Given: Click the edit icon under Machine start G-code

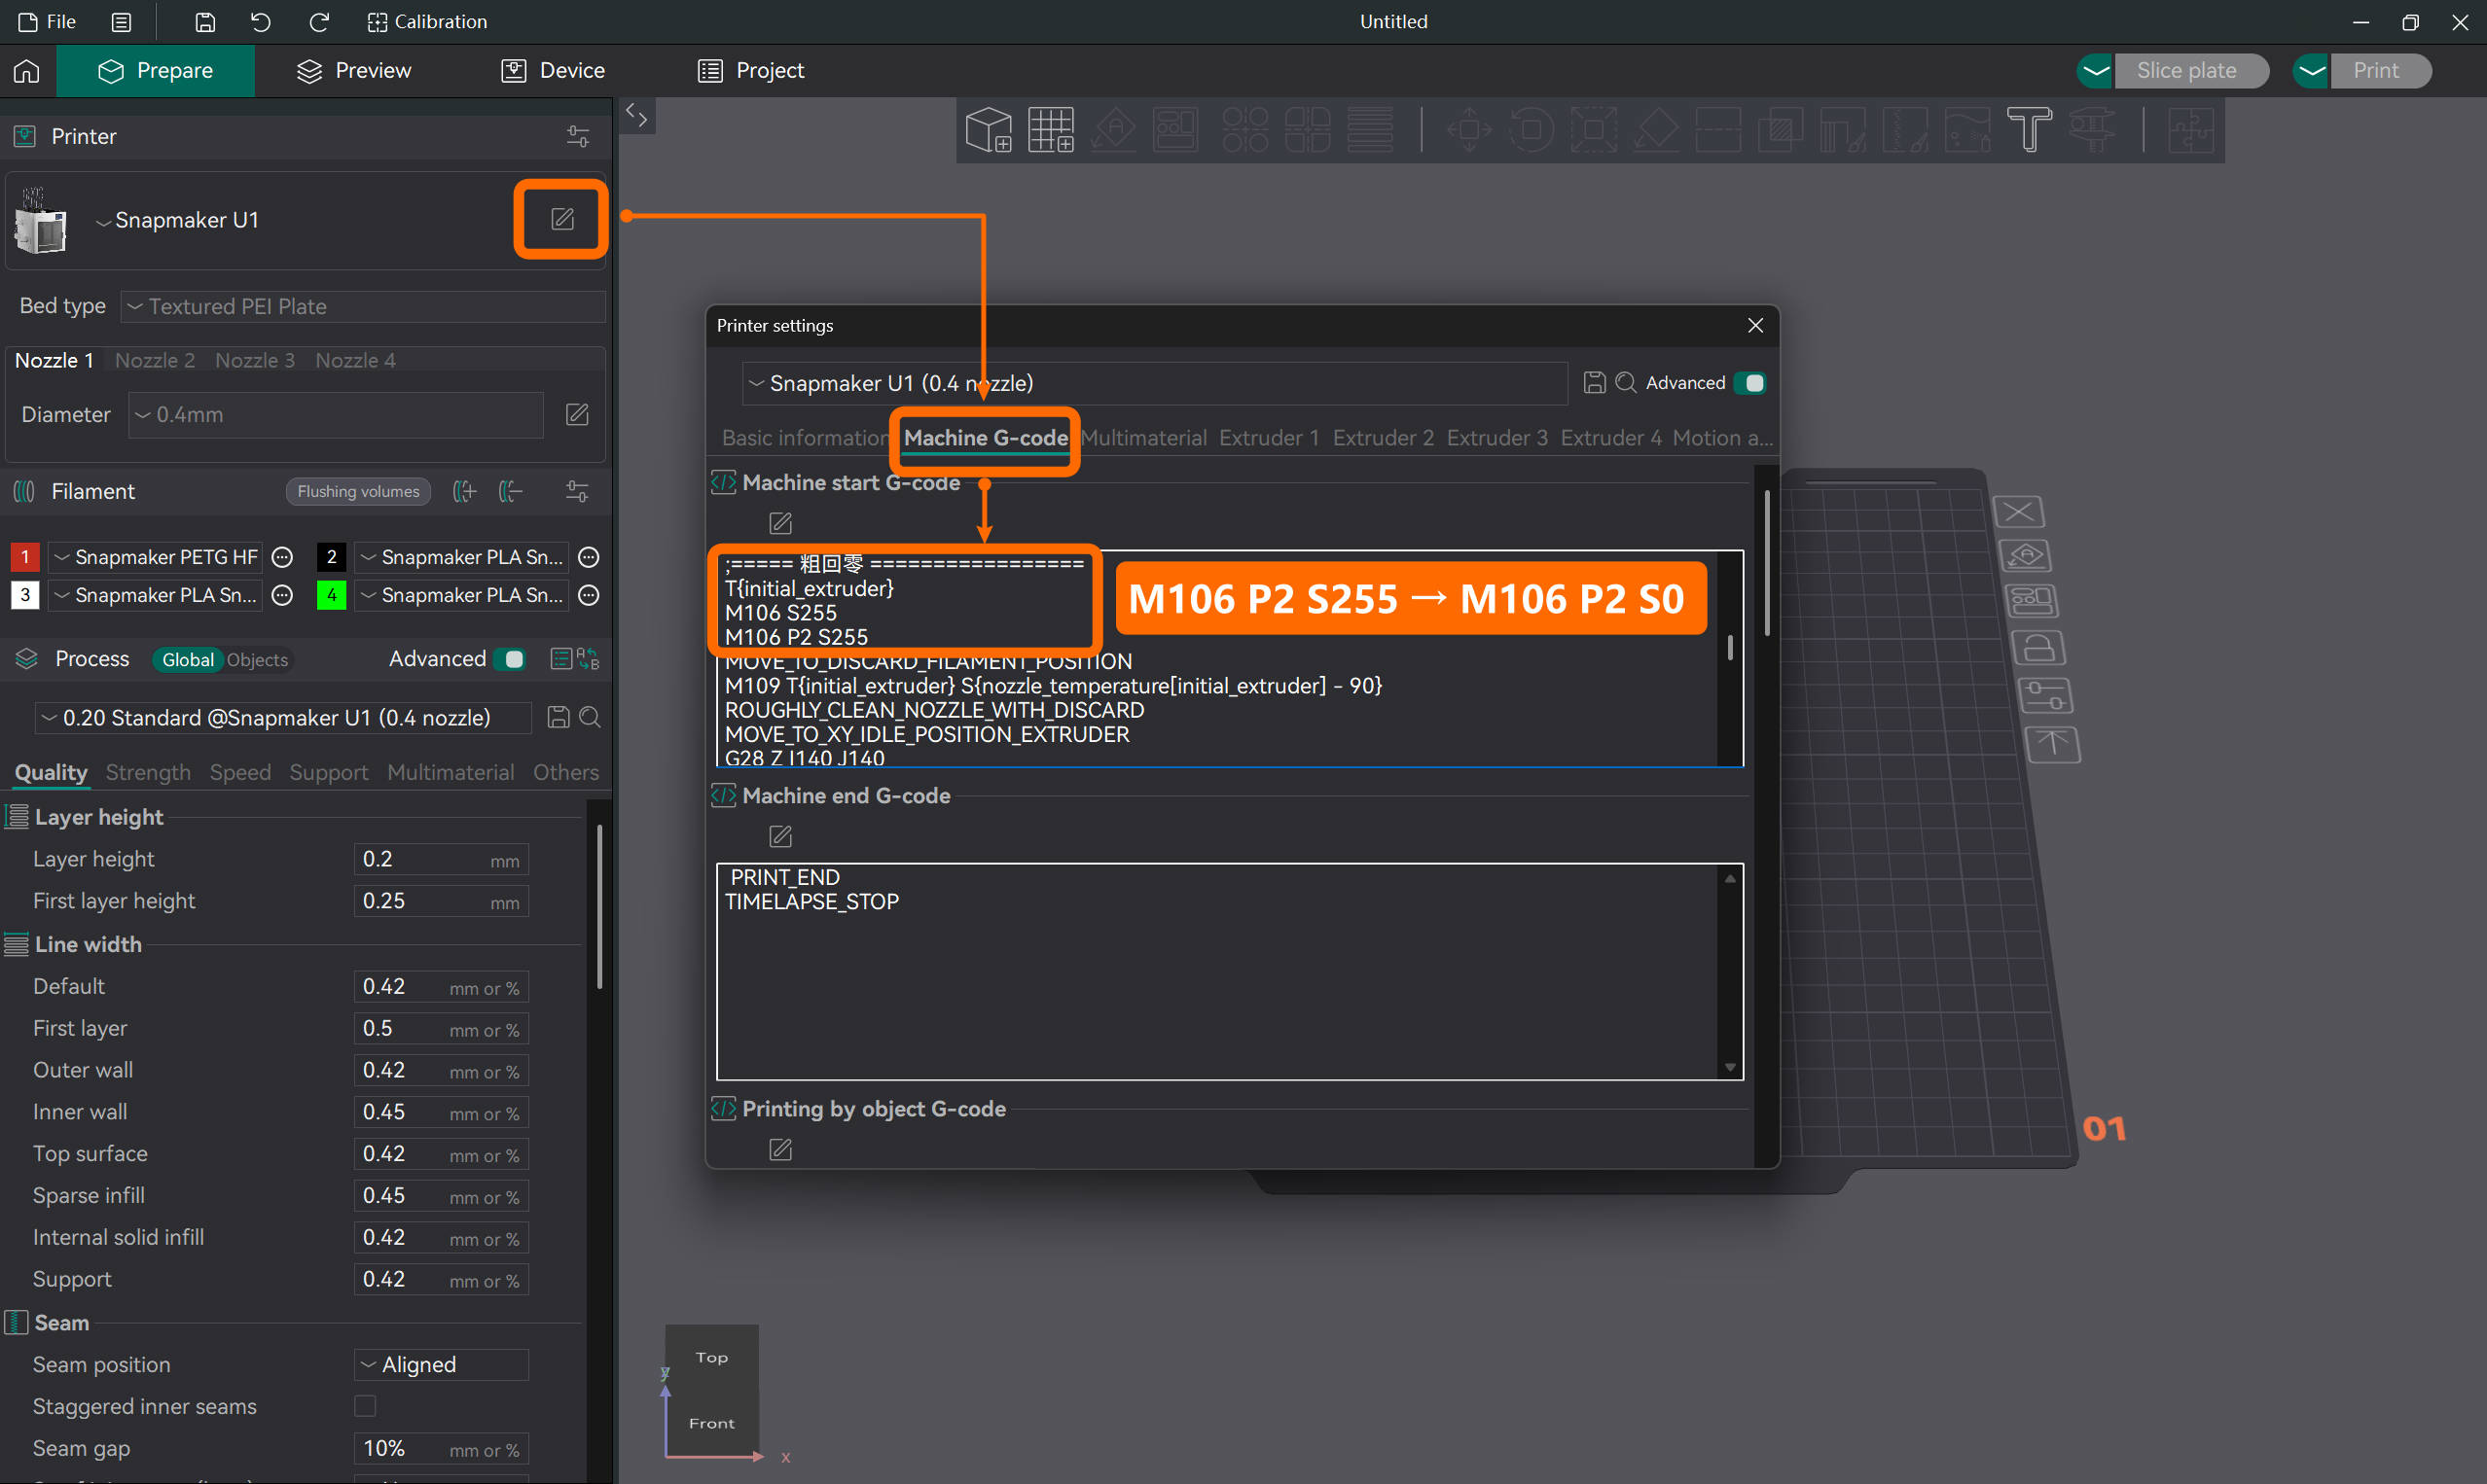Looking at the screenshot, I should [780, 523].
